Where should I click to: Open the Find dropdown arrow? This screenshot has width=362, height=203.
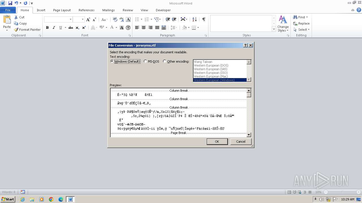(307, 17)
